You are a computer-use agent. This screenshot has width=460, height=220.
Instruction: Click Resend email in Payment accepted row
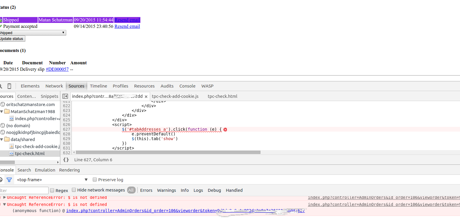point(127,26)
